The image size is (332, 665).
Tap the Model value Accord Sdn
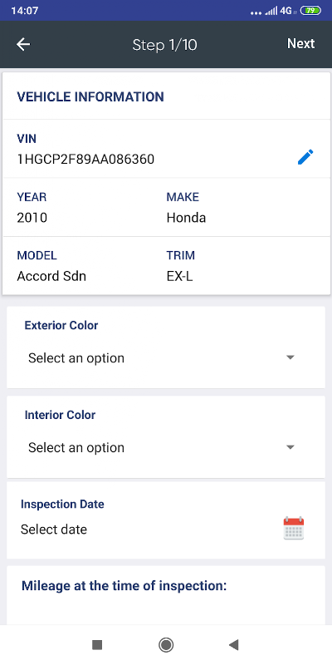tap(51, 277)
